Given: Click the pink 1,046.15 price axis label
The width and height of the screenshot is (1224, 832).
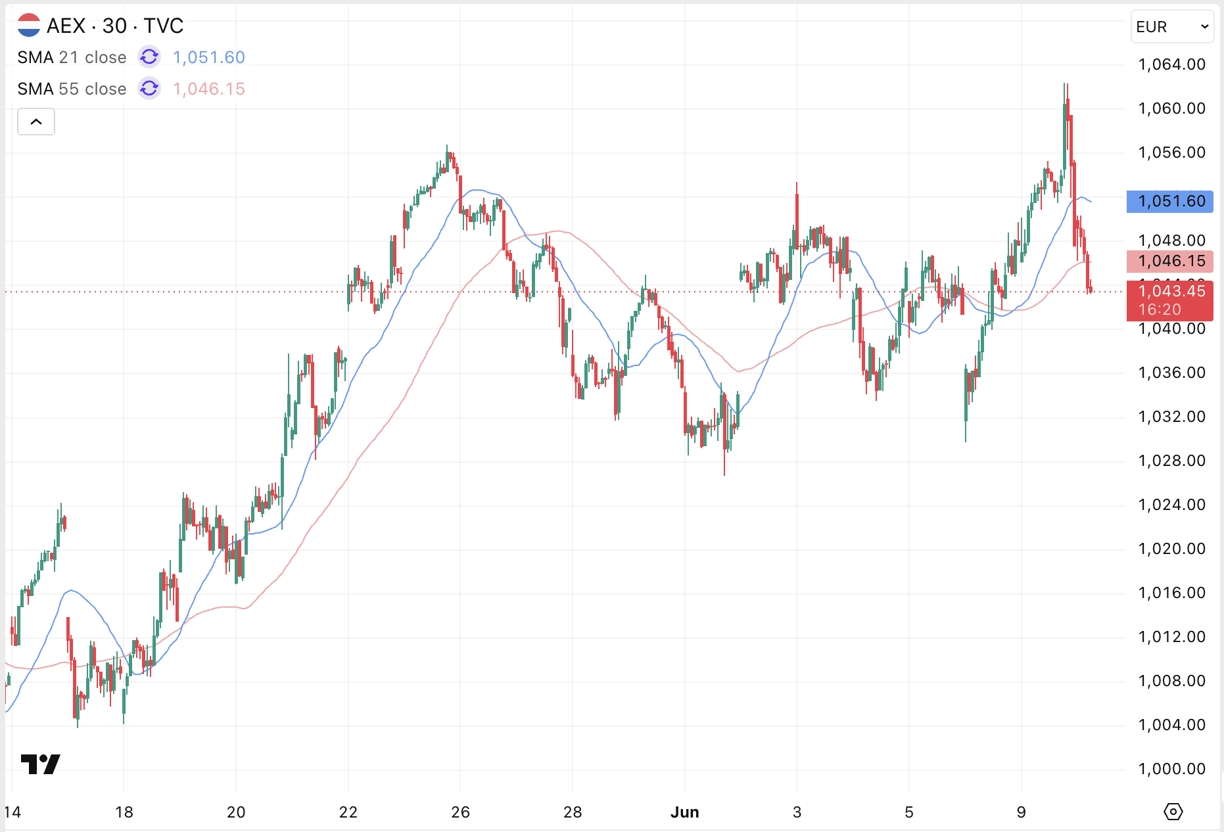Looking at the screenshot, I should (x=1170, y=261).
